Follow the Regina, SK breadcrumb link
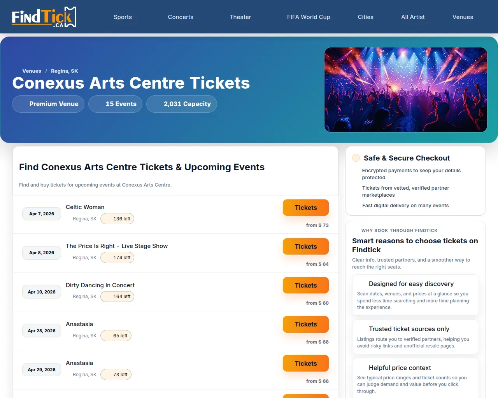 64,71
